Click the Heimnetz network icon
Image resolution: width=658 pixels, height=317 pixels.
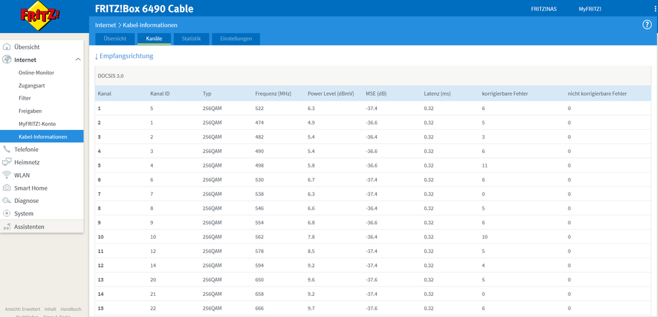coord(7,162)
